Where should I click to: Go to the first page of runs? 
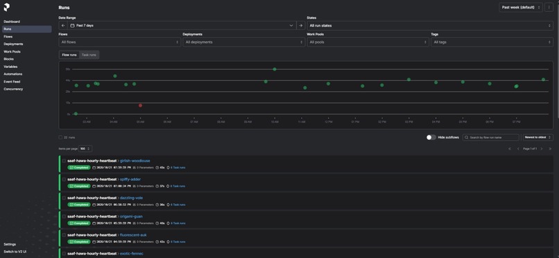[510, 148]
